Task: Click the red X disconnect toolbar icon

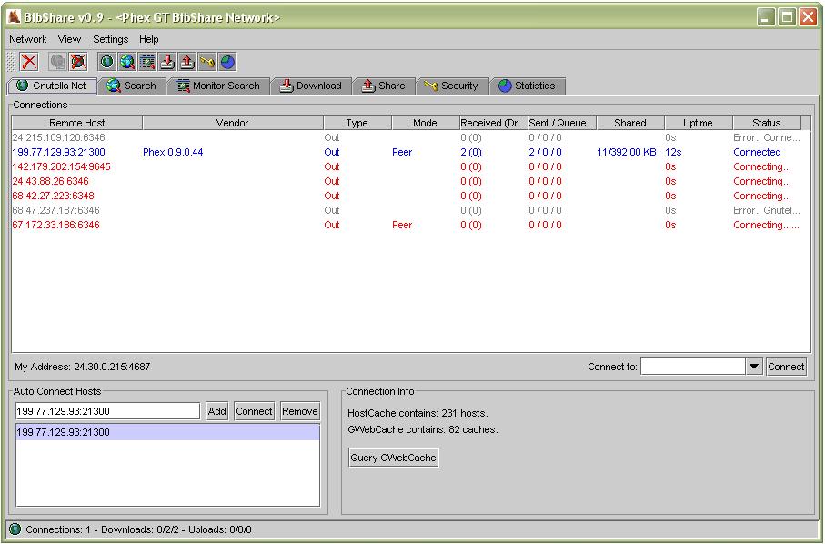Action: (28, 62)
